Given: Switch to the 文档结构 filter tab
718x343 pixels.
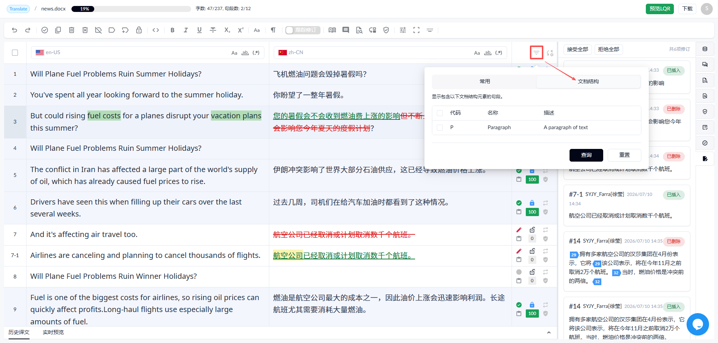Looking at the screenshot, I should coord(588,81).
